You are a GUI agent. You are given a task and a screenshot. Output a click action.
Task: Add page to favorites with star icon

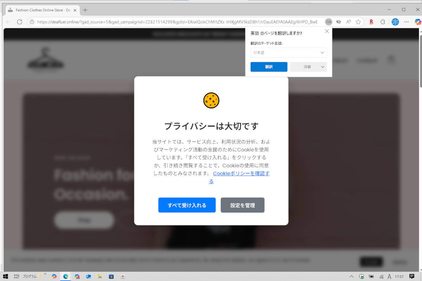pyautogui.click(x=358, y=22)
